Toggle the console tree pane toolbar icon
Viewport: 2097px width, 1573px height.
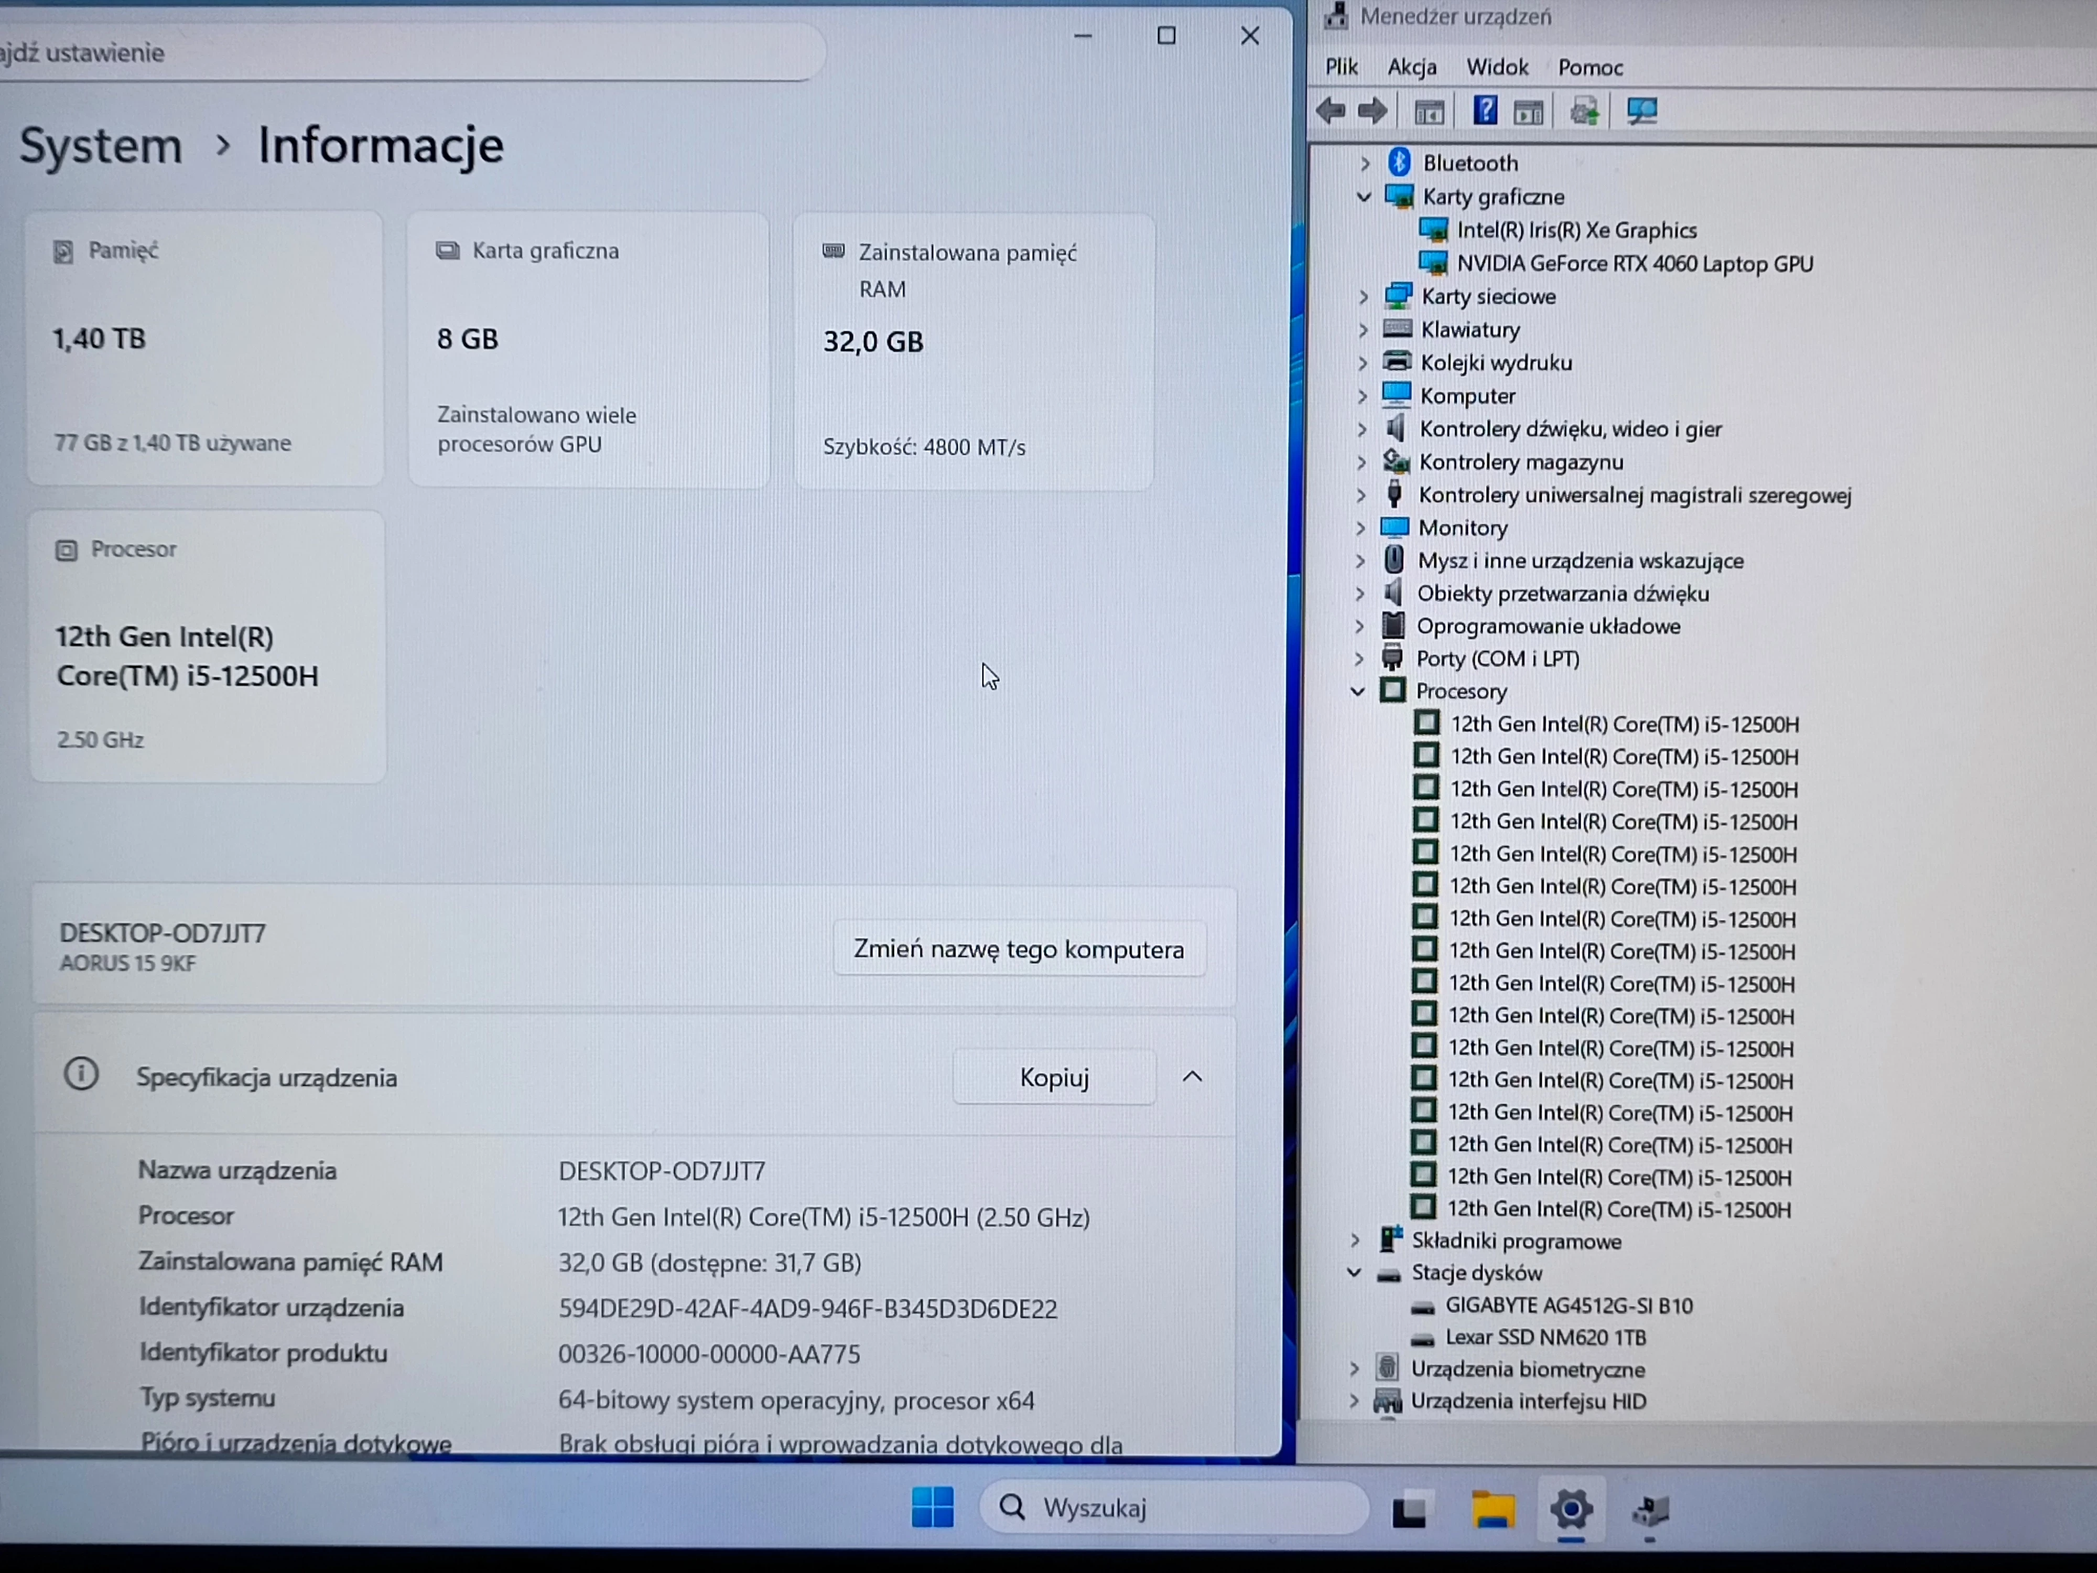pos(1429,112)
